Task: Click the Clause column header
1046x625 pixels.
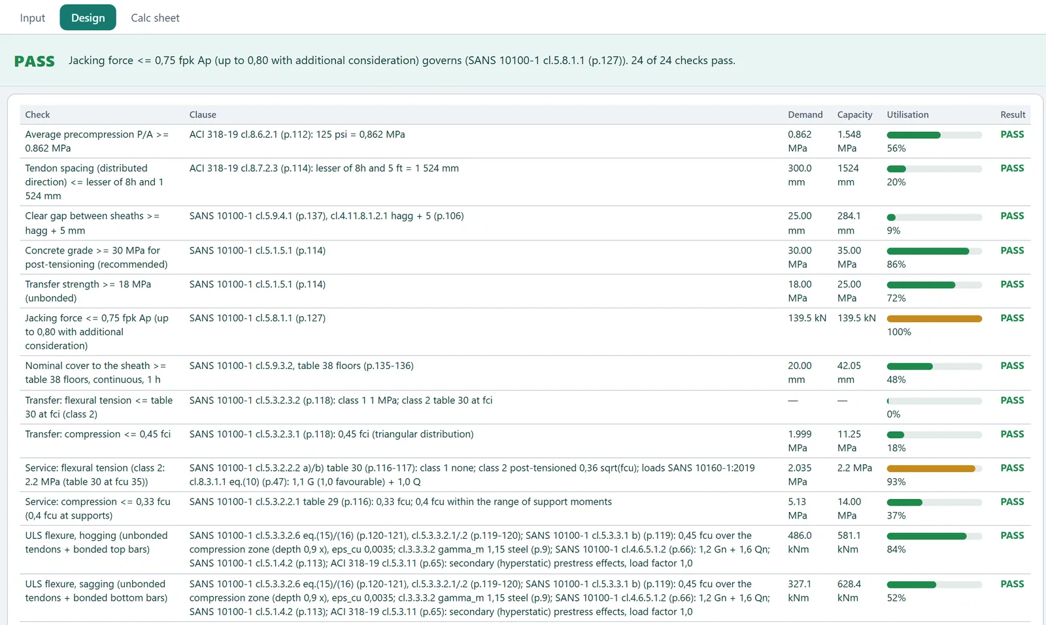Action: tap(203, 114)
